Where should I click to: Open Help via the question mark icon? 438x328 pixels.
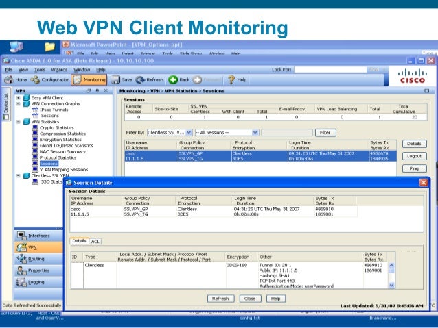pyautogui.click(x=231, y=79)
